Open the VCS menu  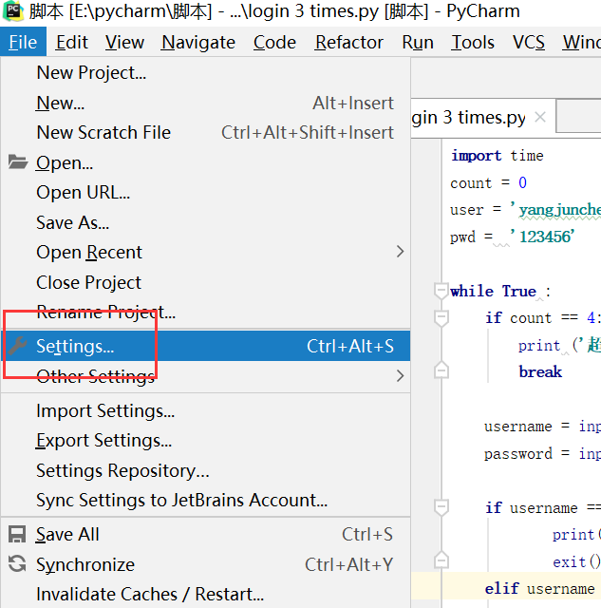pos(529,42)
